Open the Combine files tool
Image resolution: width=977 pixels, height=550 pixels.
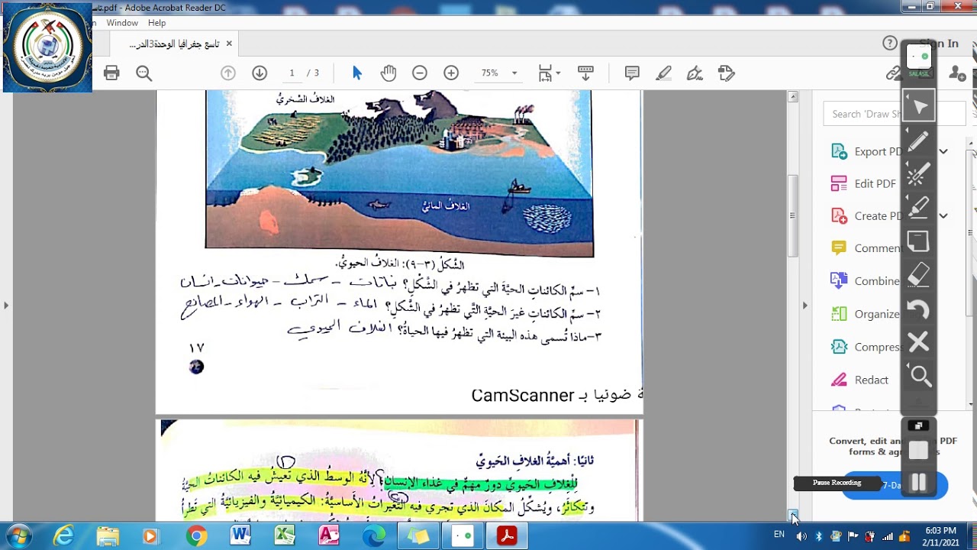coord(866,280)
